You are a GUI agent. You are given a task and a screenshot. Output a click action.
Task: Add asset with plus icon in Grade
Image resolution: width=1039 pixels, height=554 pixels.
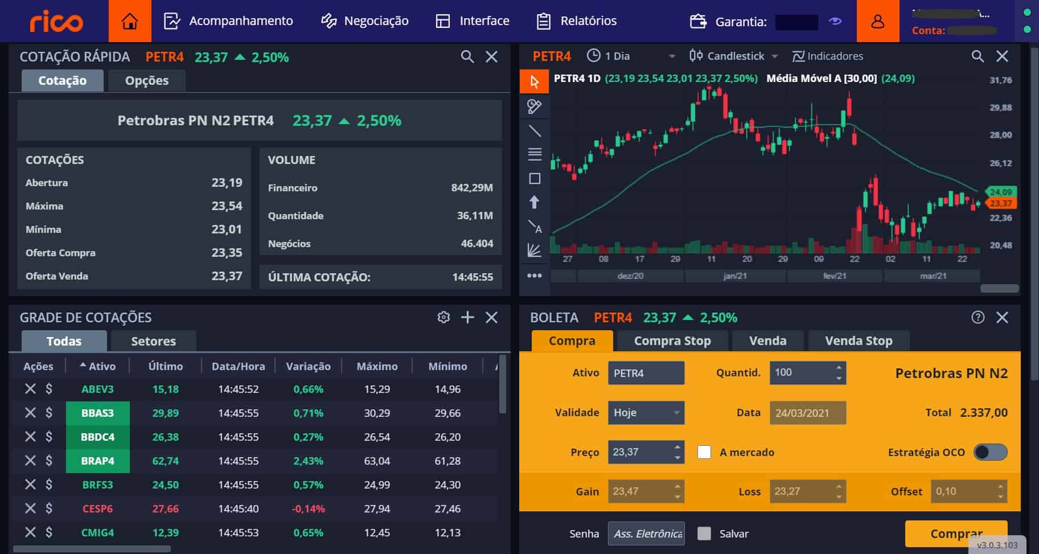tap(467, 317)
